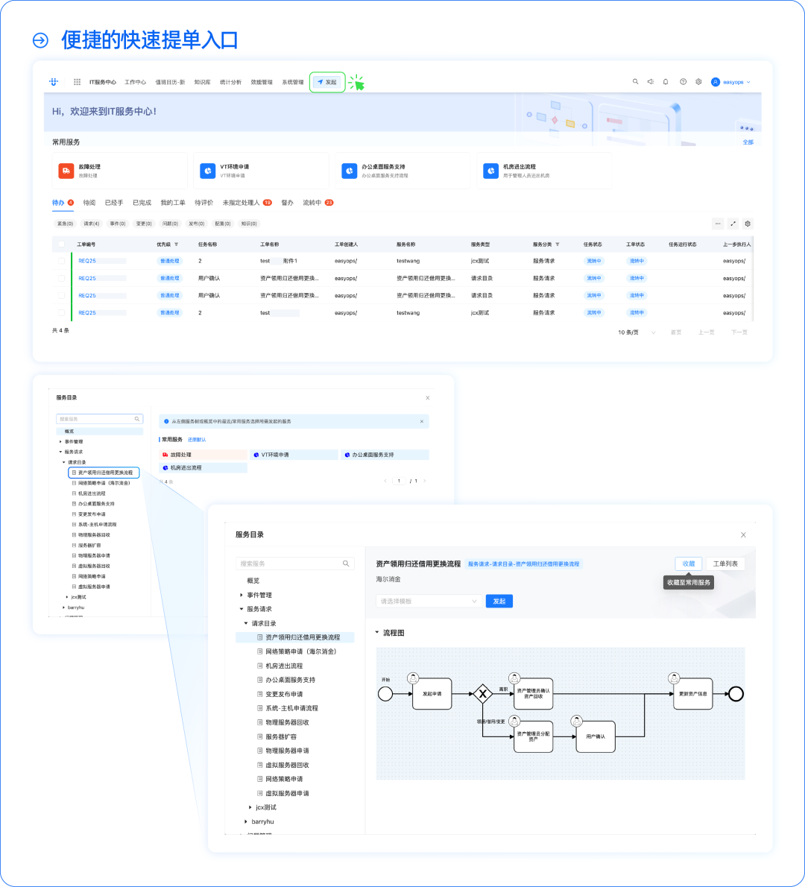Close the large 服务目录 dialog
Viewport: 805px width, 887px height.
click(743, 534)
